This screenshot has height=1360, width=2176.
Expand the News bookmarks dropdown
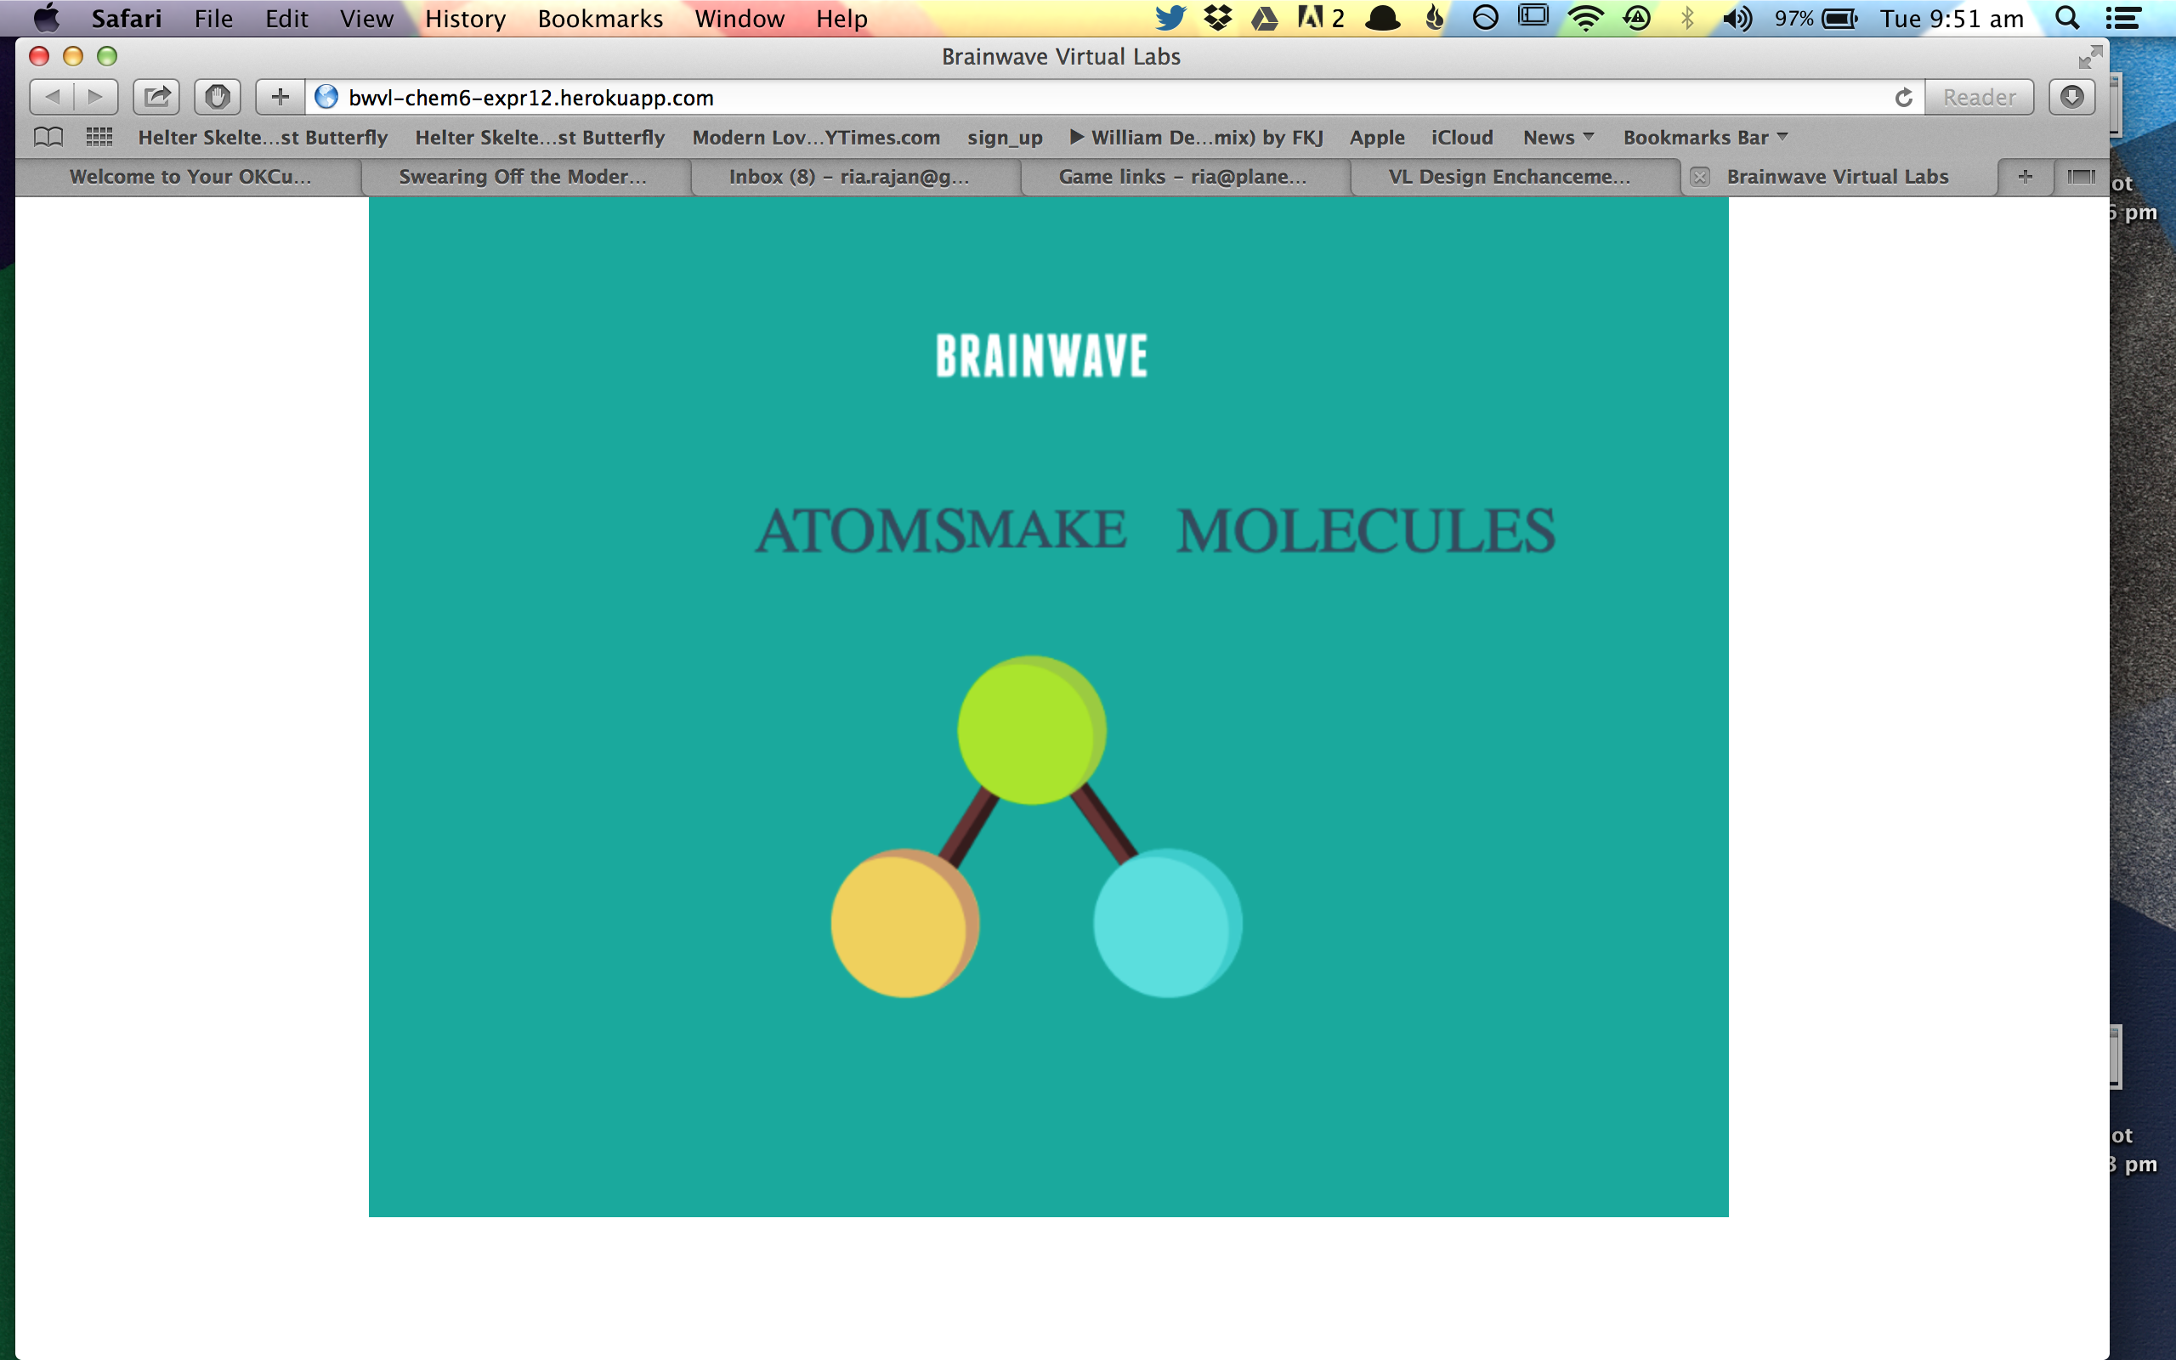point(1558,138)
